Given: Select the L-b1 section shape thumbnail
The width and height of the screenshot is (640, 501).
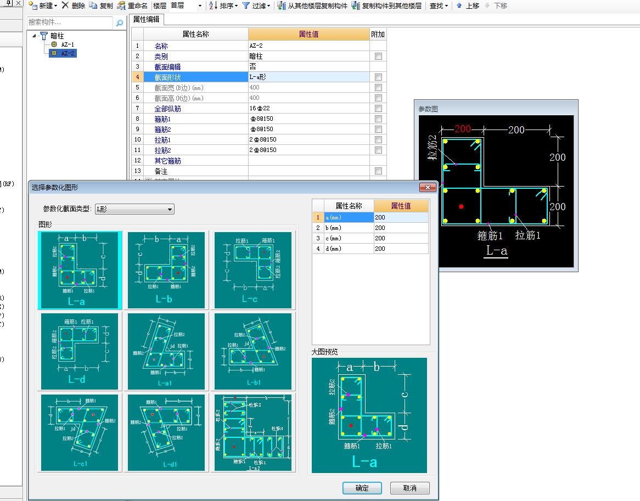Looking at the screenshot, I should 252,351.
